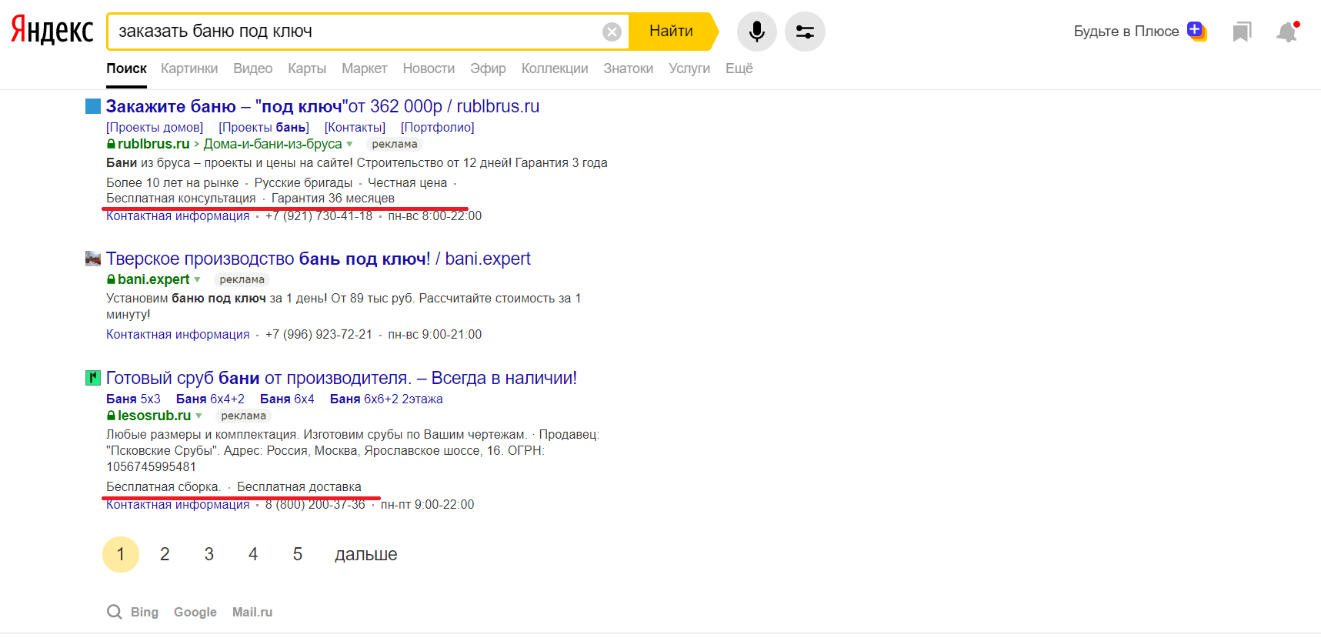1321x638 pixels.
Task: Open the Баня 6х6+2 2этажа sitelink
Action: pos(386,399)
